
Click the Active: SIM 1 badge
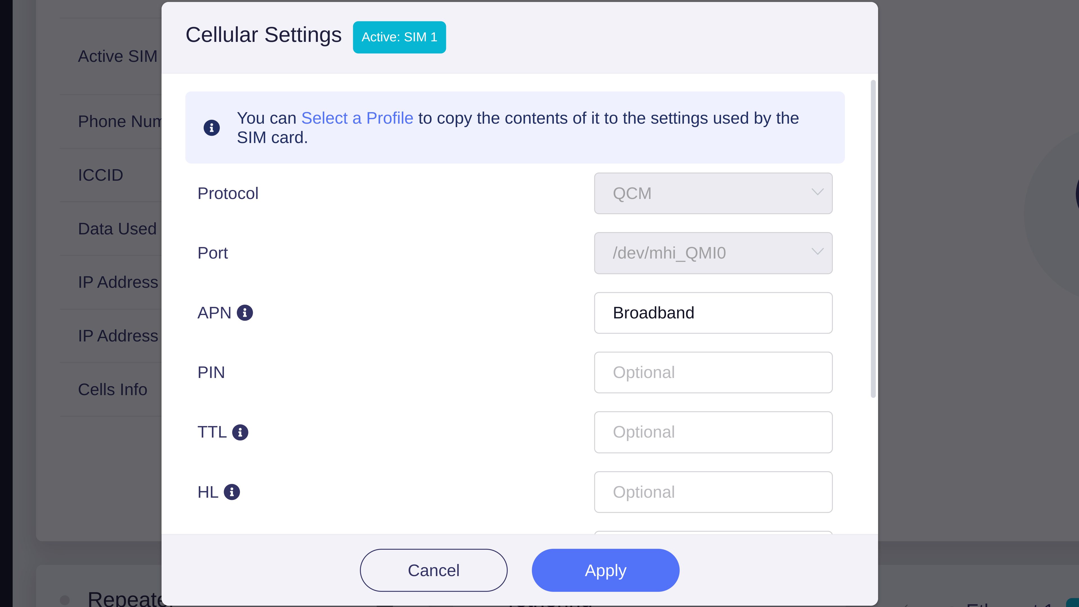[399, 37]
